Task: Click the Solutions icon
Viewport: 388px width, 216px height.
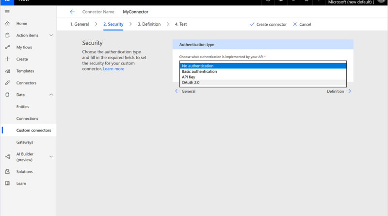Action: (7, 171)
